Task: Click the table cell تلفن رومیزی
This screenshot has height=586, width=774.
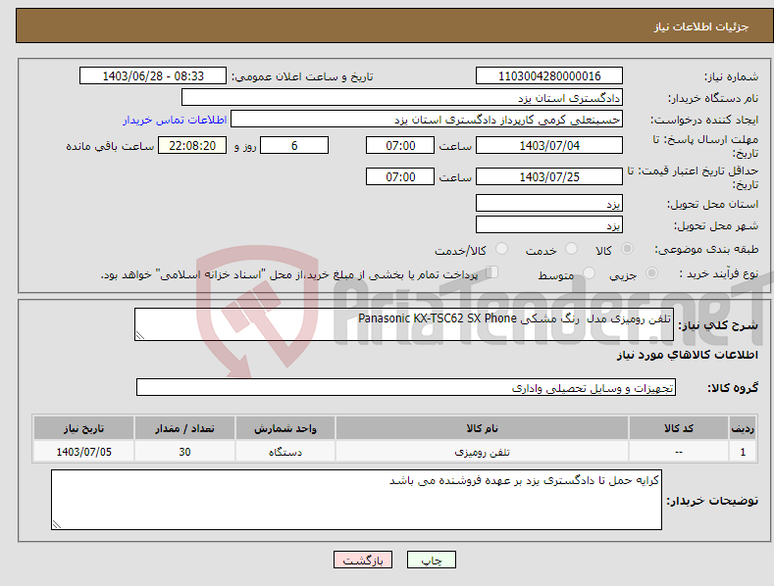Action: click(x=482, y=452)
